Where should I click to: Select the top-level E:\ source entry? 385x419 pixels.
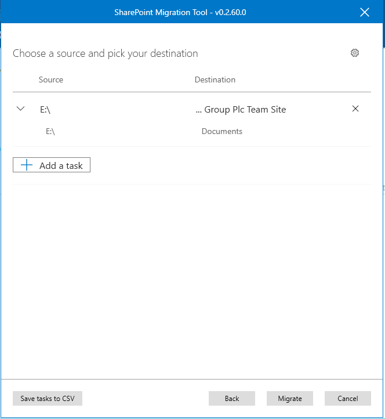(45, 110)
